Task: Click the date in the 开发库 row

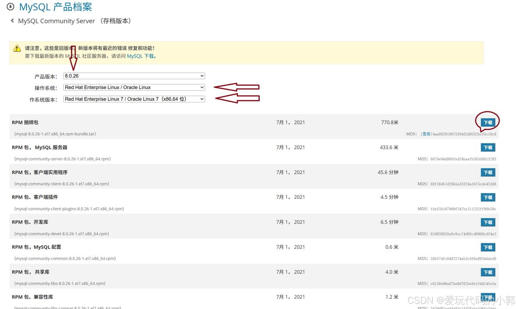Action: (291, 222)
